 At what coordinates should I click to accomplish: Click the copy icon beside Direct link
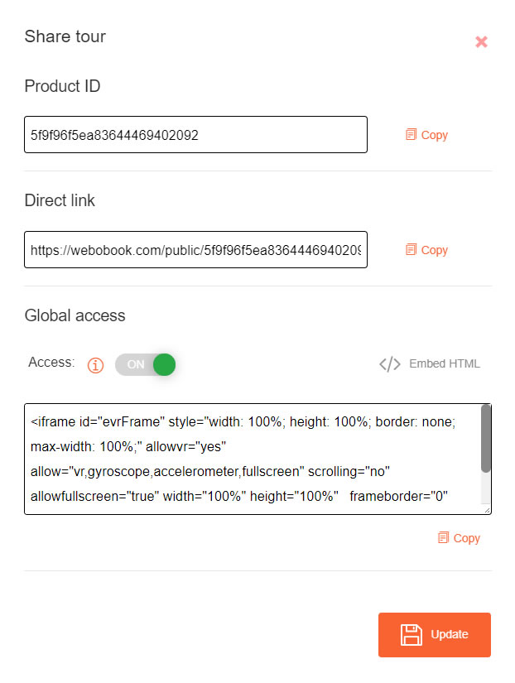click(x=411, y=249)
